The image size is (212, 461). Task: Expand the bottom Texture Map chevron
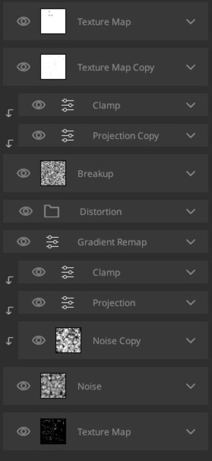click(x=191, y=432)
